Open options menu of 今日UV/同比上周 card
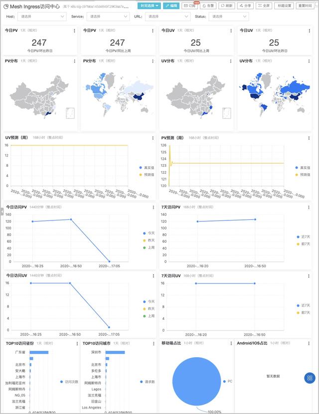 point(231,31)
